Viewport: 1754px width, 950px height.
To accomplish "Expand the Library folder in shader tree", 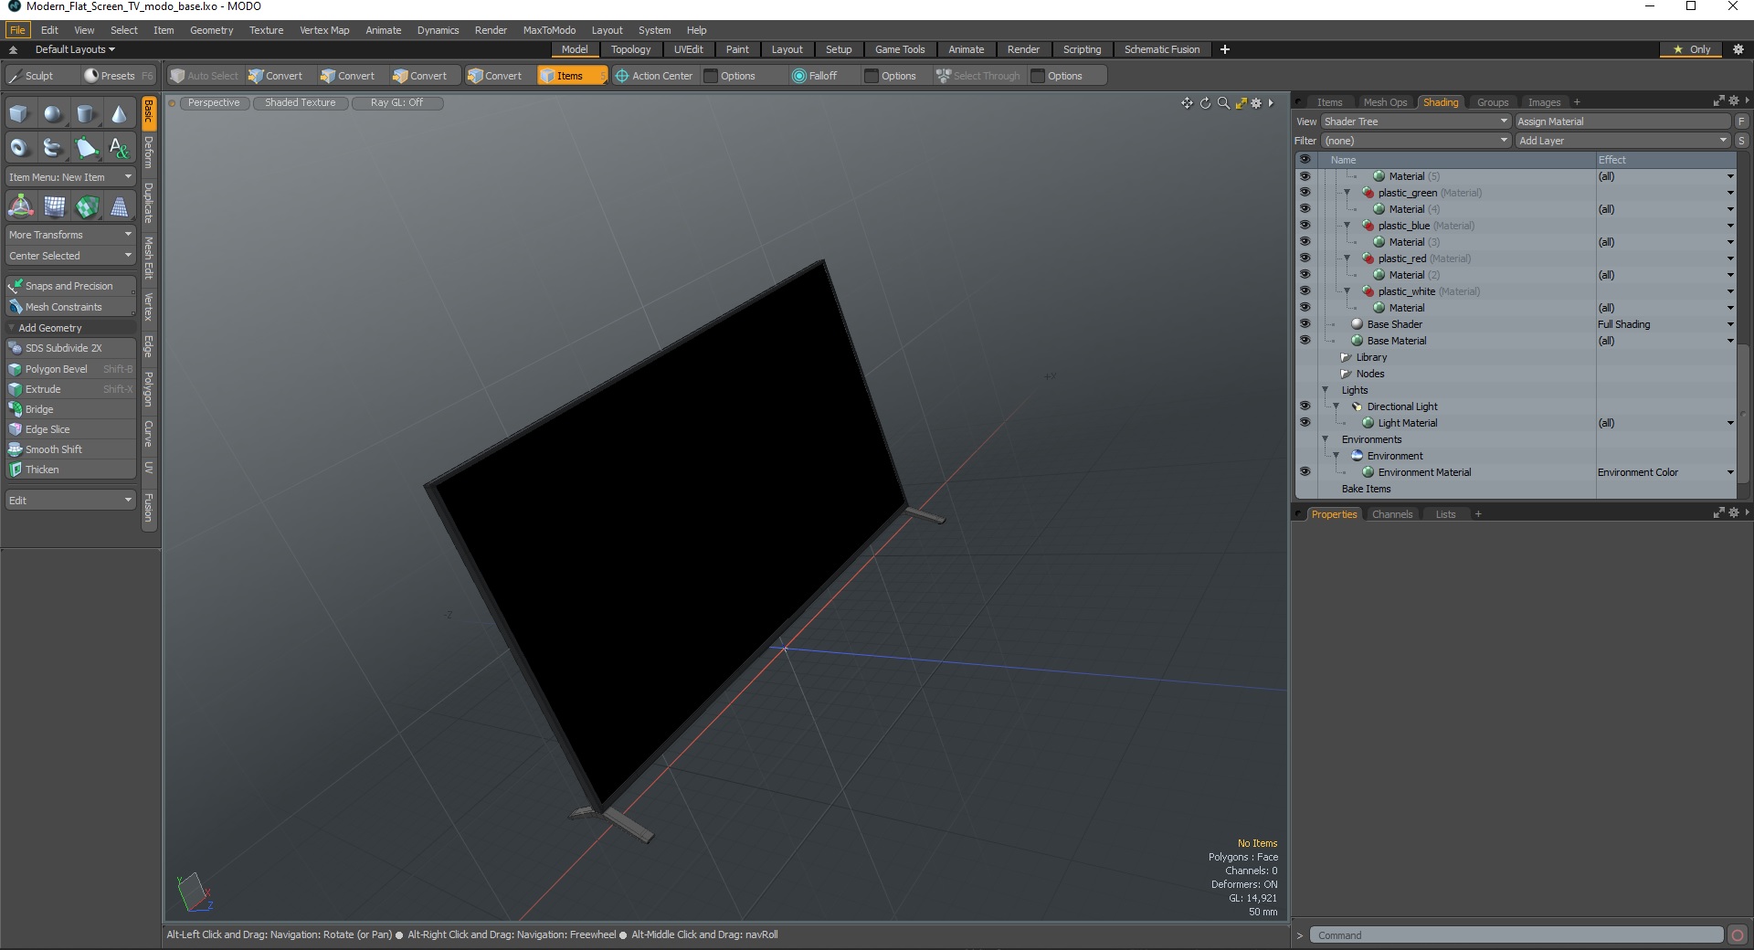I will point(1346,357).
